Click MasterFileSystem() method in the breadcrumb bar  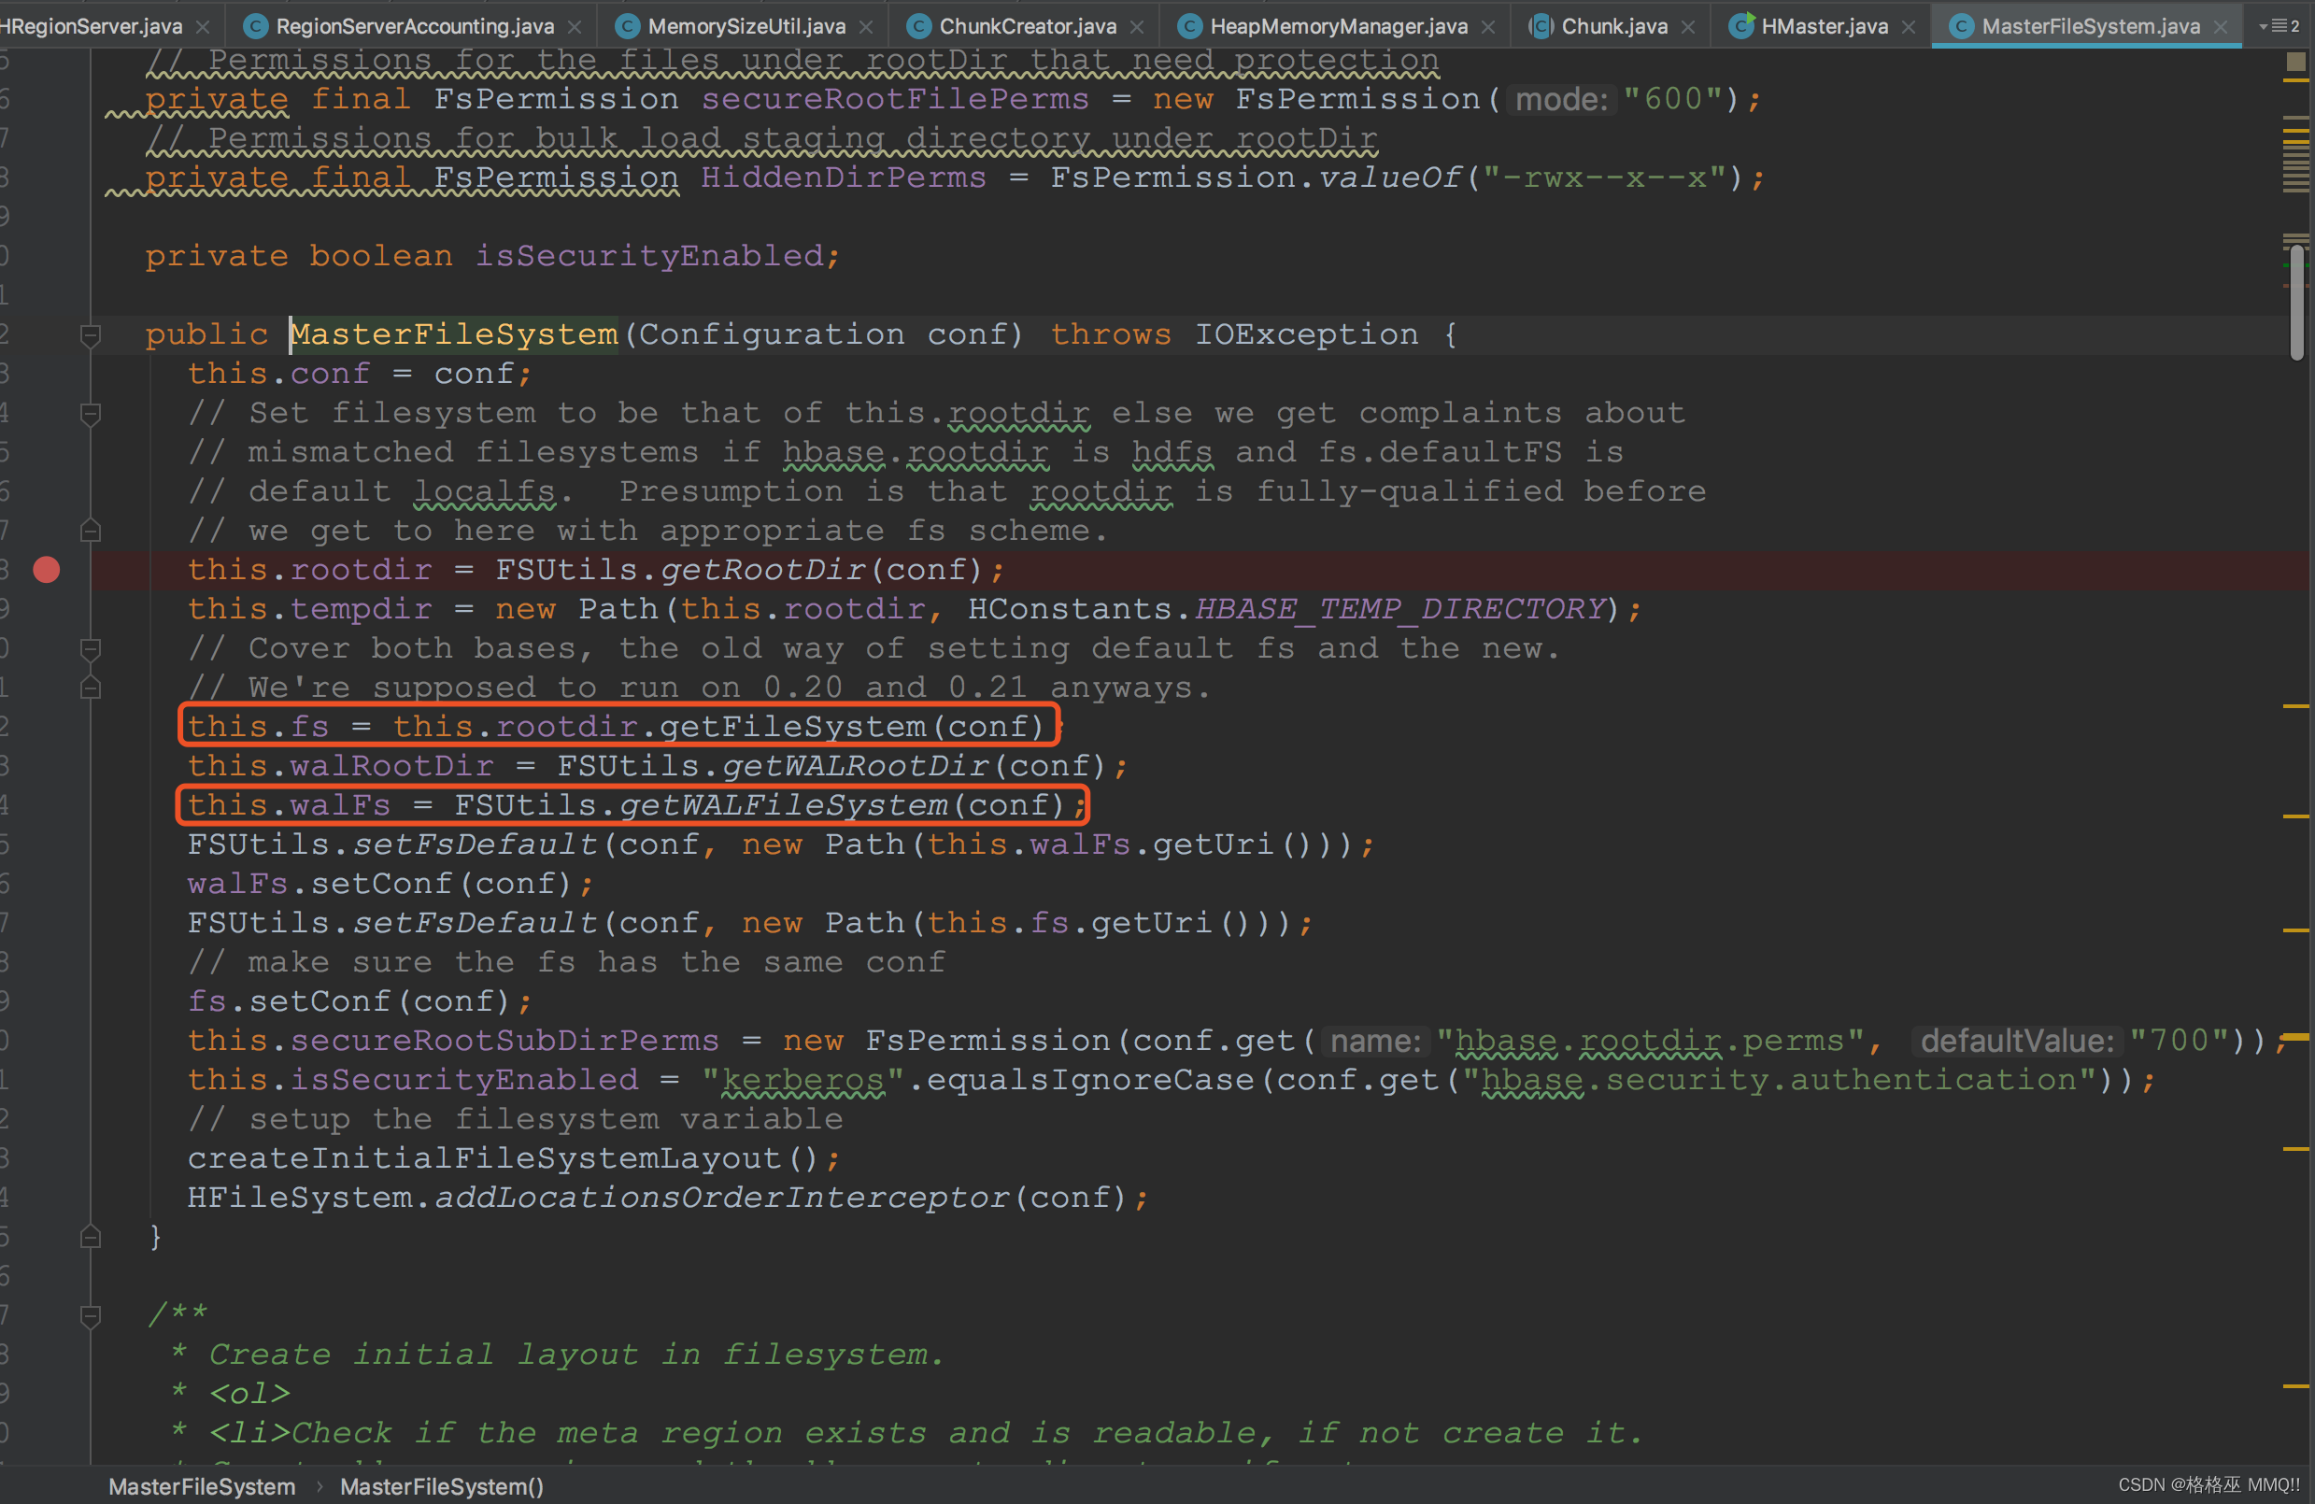click(442, 1485)
